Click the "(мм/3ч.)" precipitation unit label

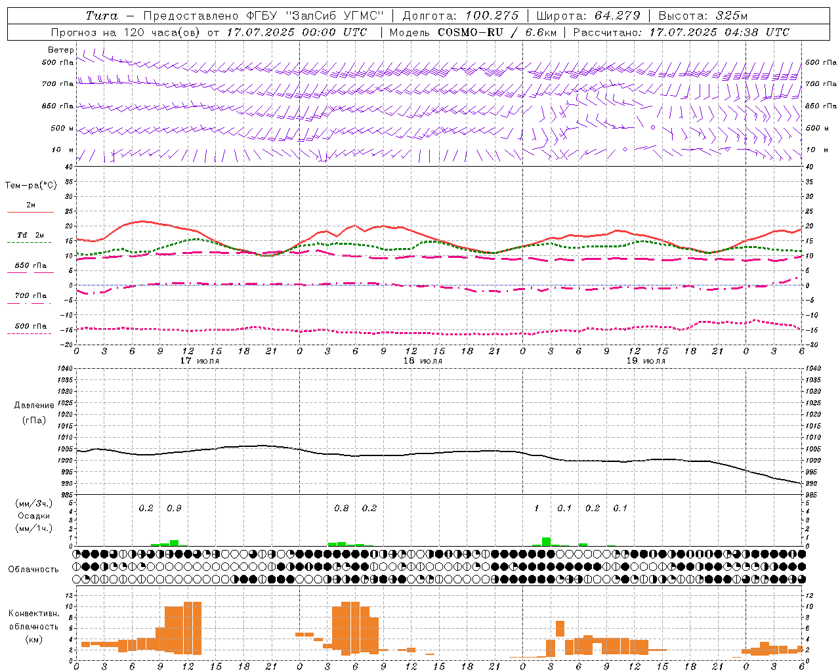(x=34, y=503)
